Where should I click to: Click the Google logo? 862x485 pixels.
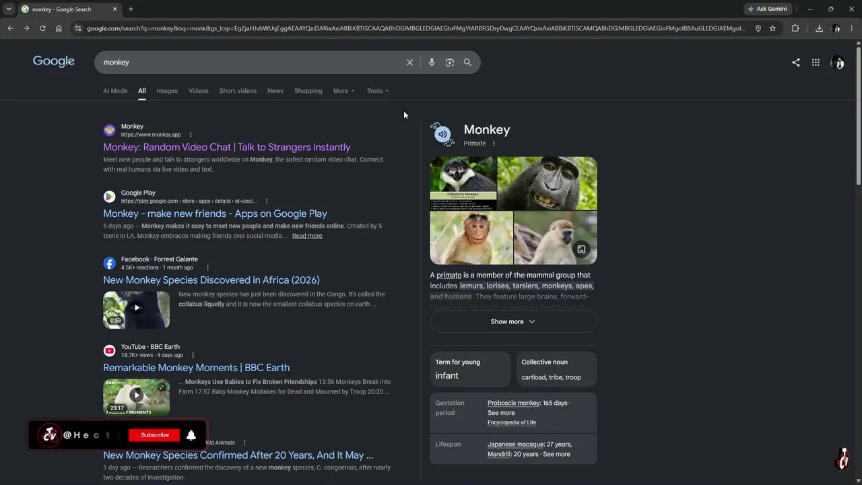pyautogui.click(x=54, y=61)
